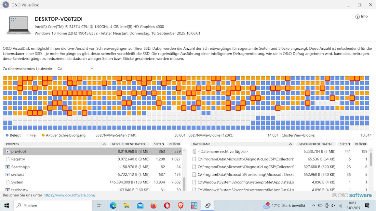Sort processes by BLÖCKE column

(x=175, y=144)
